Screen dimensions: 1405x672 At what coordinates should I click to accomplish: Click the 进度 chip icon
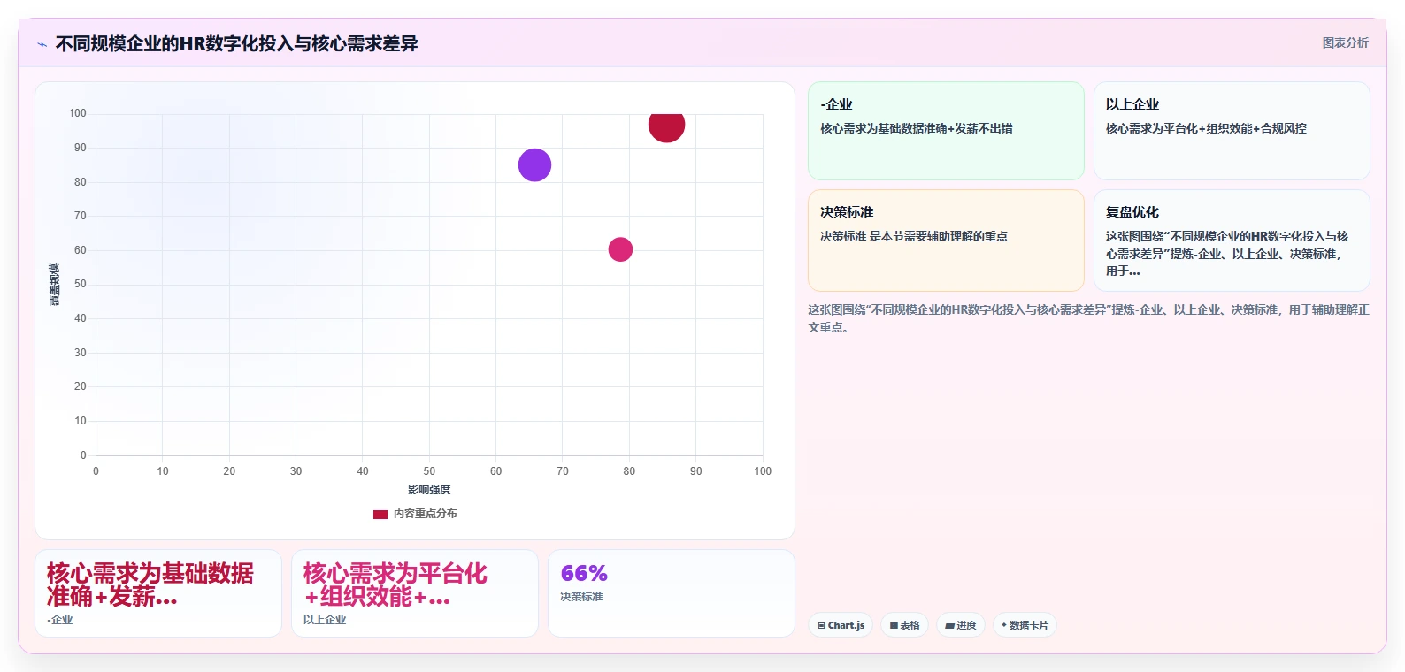point(949,626)
